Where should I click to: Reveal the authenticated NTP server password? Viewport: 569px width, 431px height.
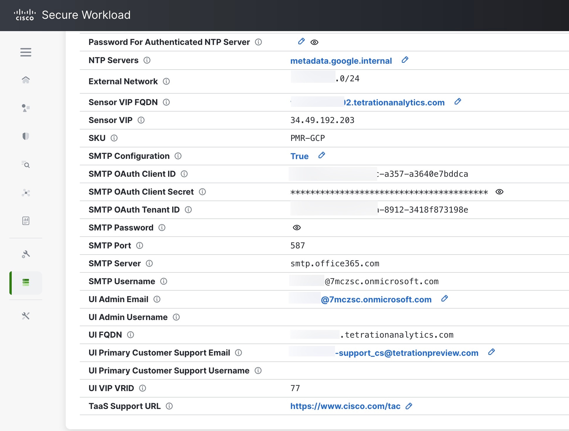(x=314, y=42)
